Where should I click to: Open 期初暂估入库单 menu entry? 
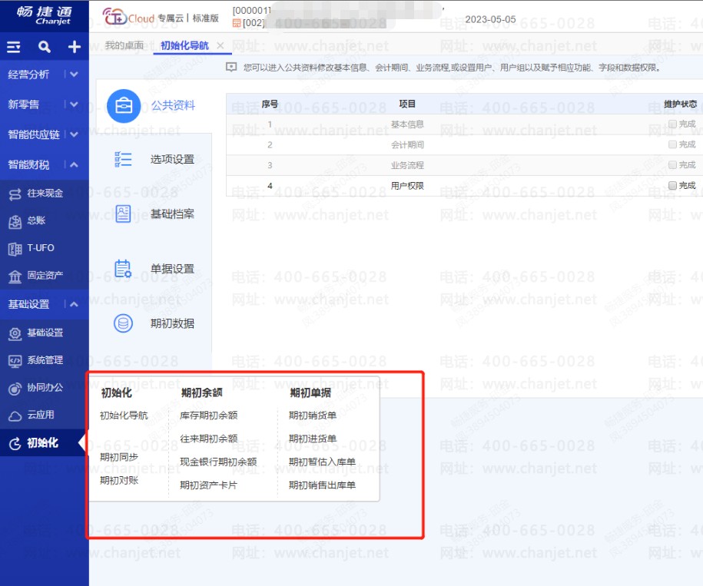point(322,462)
